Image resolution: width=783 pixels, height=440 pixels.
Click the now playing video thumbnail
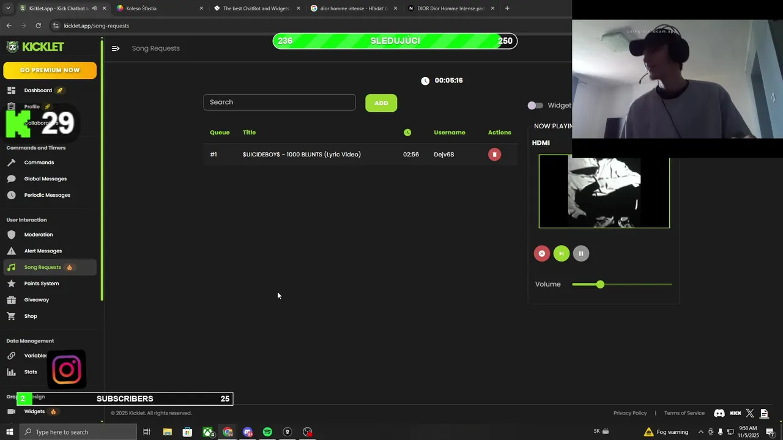point(604,192)
